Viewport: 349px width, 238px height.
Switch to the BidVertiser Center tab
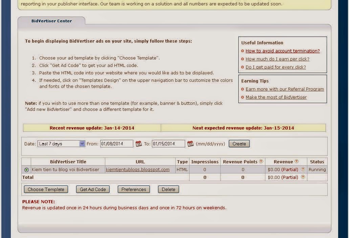click(52, 21)
